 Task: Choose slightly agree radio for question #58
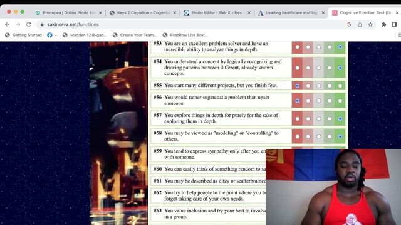(x=330, y=136)
